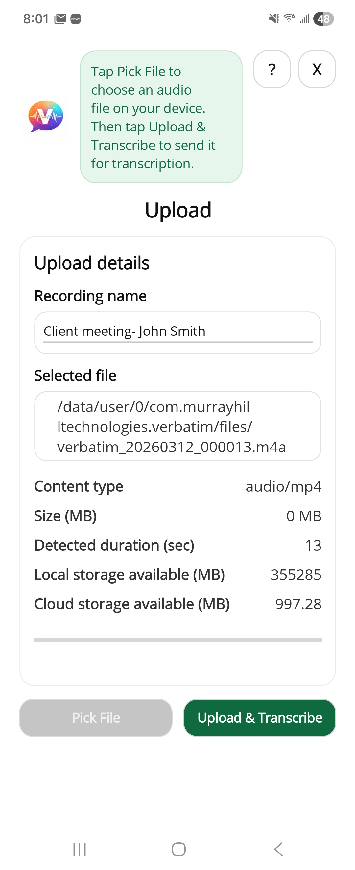The width and height of the screenshot is (355, 870).
Task: Tap the cellular signal strength icon
Action: coord(304,19)
